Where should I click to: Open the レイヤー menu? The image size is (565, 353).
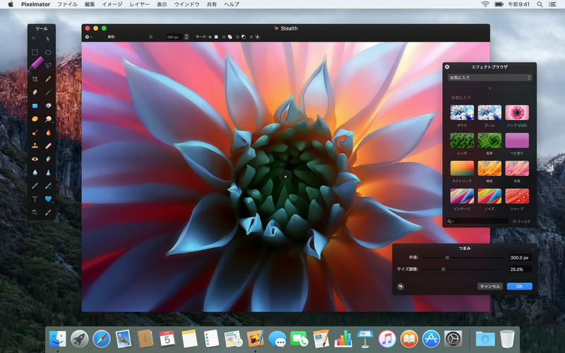coord(138,4)
